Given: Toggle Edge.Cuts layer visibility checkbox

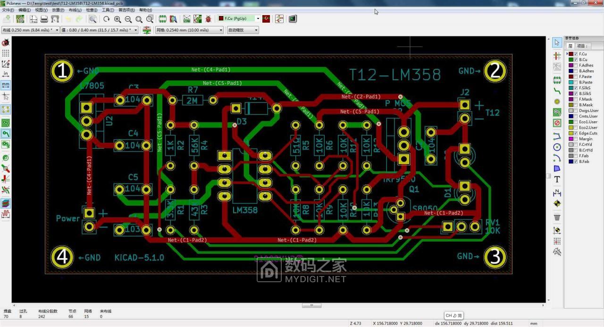Looking at the screenshot, I should pos(576,134).
